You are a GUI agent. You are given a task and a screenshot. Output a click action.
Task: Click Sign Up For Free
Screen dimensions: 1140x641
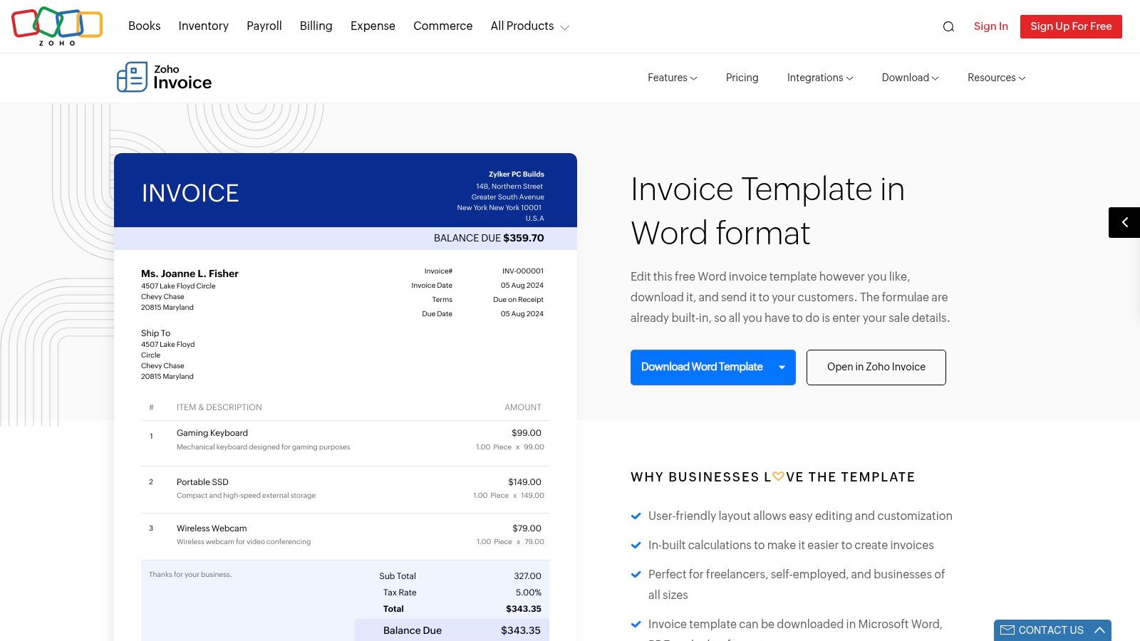click(1071, 26)
